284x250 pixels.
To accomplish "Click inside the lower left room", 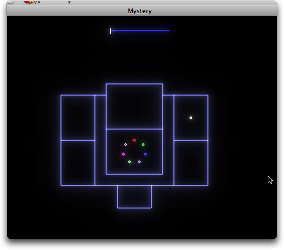I will 78,163.
